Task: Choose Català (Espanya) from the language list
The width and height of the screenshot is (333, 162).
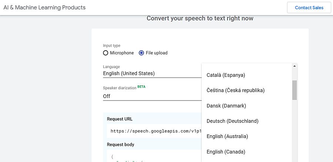Action: point(226,75)
